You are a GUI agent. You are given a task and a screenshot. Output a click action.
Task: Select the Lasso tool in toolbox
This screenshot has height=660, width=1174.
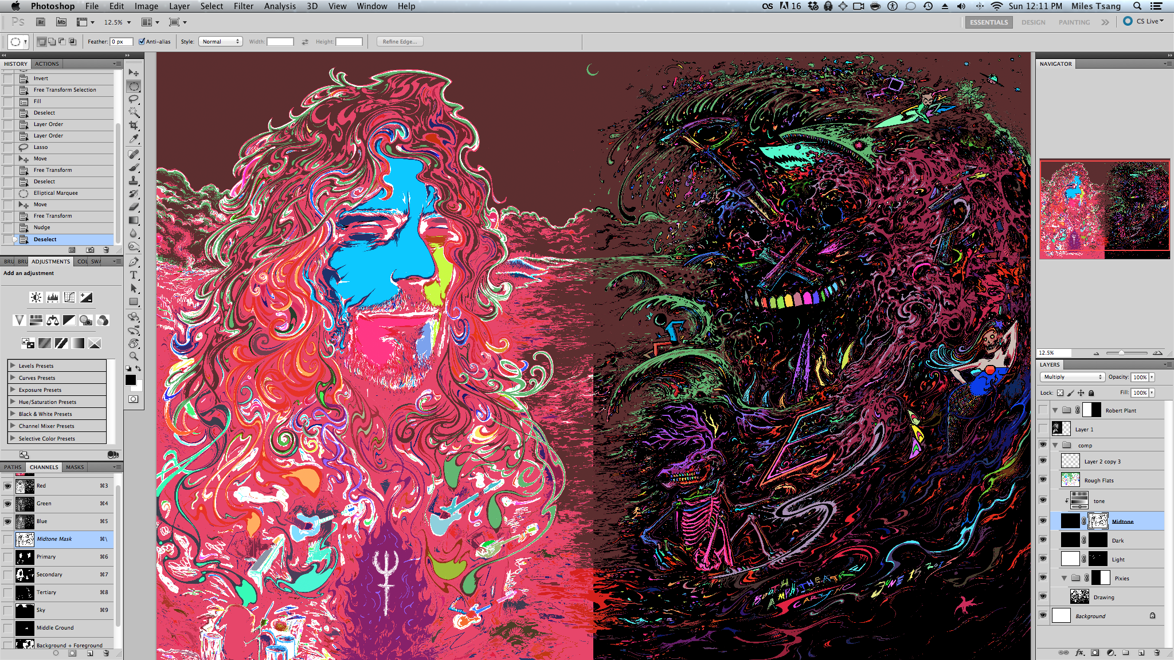click(x=134, y=99)
